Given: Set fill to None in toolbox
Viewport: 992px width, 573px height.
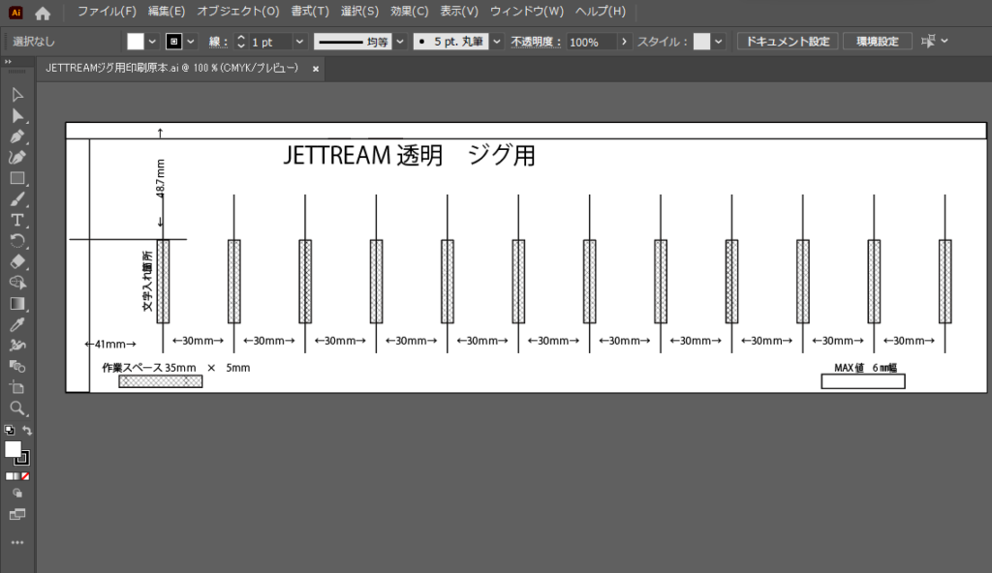Looking at the screenshot, I should [25, 476].
